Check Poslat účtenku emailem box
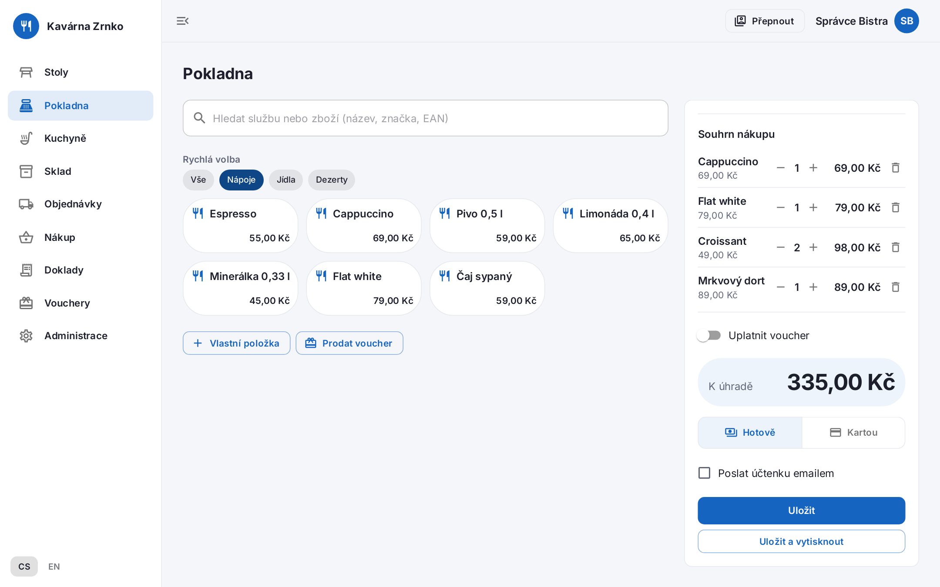The height and width of the screenshot is (587, 940). [704, 473]
